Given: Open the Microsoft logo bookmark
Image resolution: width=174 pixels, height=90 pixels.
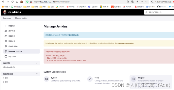Looking at the screenshot, I should [105, 7].
